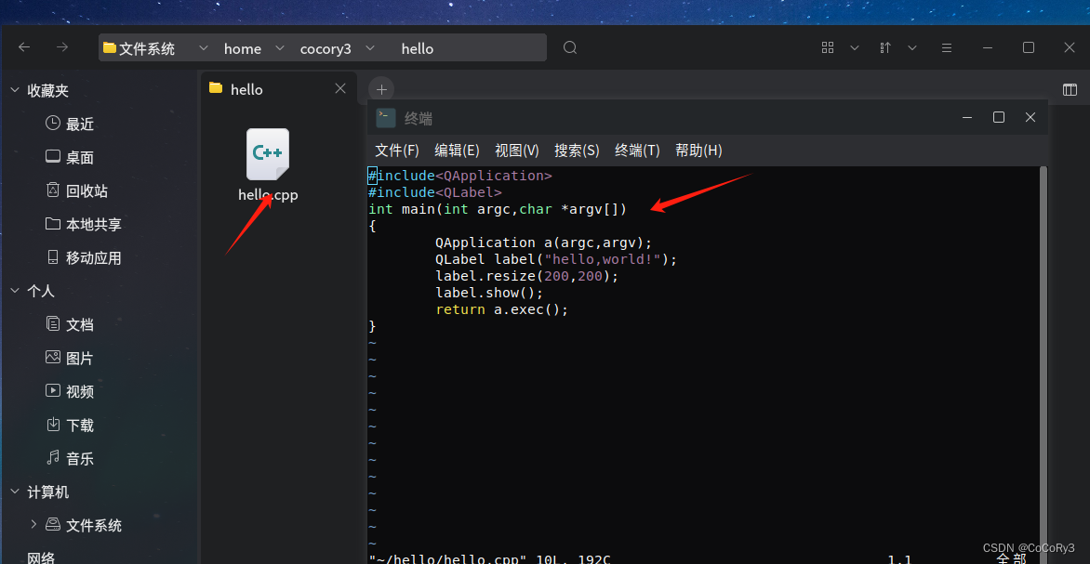Viewport: 1090px width, 564px height.
Task: Select the grid view mode icon
Action: pyautogui.click(x=827, y=47)
